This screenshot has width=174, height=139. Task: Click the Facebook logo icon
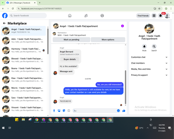[x=5, y=16]
